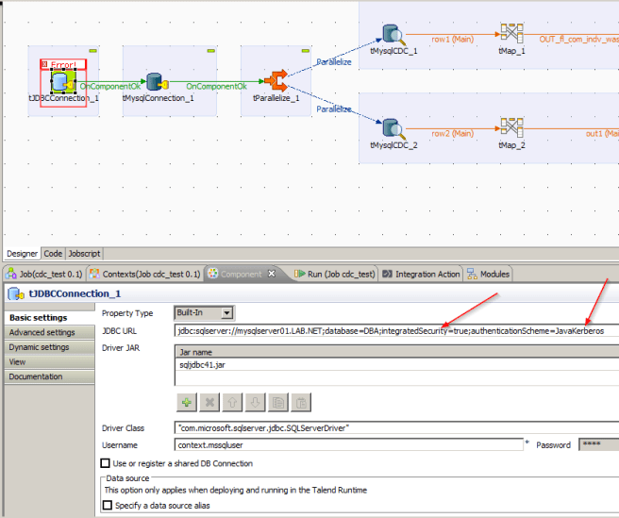This screenshot has width=619, height=518.
Task: Open the Job(cdc_test 0.1) view tab
Action: (x=44, y=274)
